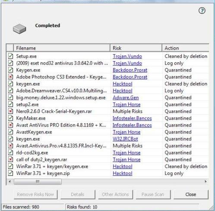Click Log only for WinRar 3.71 + keygen.zip
The width and height of the screenshot is (215, 211).
coord(174,174)
